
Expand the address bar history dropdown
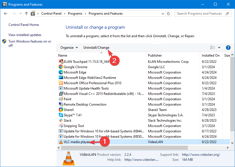tap(163, 14)
